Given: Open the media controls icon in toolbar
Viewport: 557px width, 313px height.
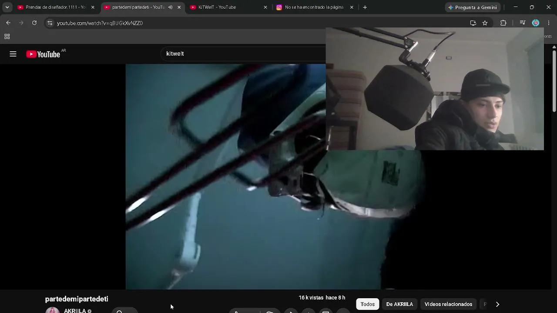Looking at the screenshot, I should [x=523, y=23].
